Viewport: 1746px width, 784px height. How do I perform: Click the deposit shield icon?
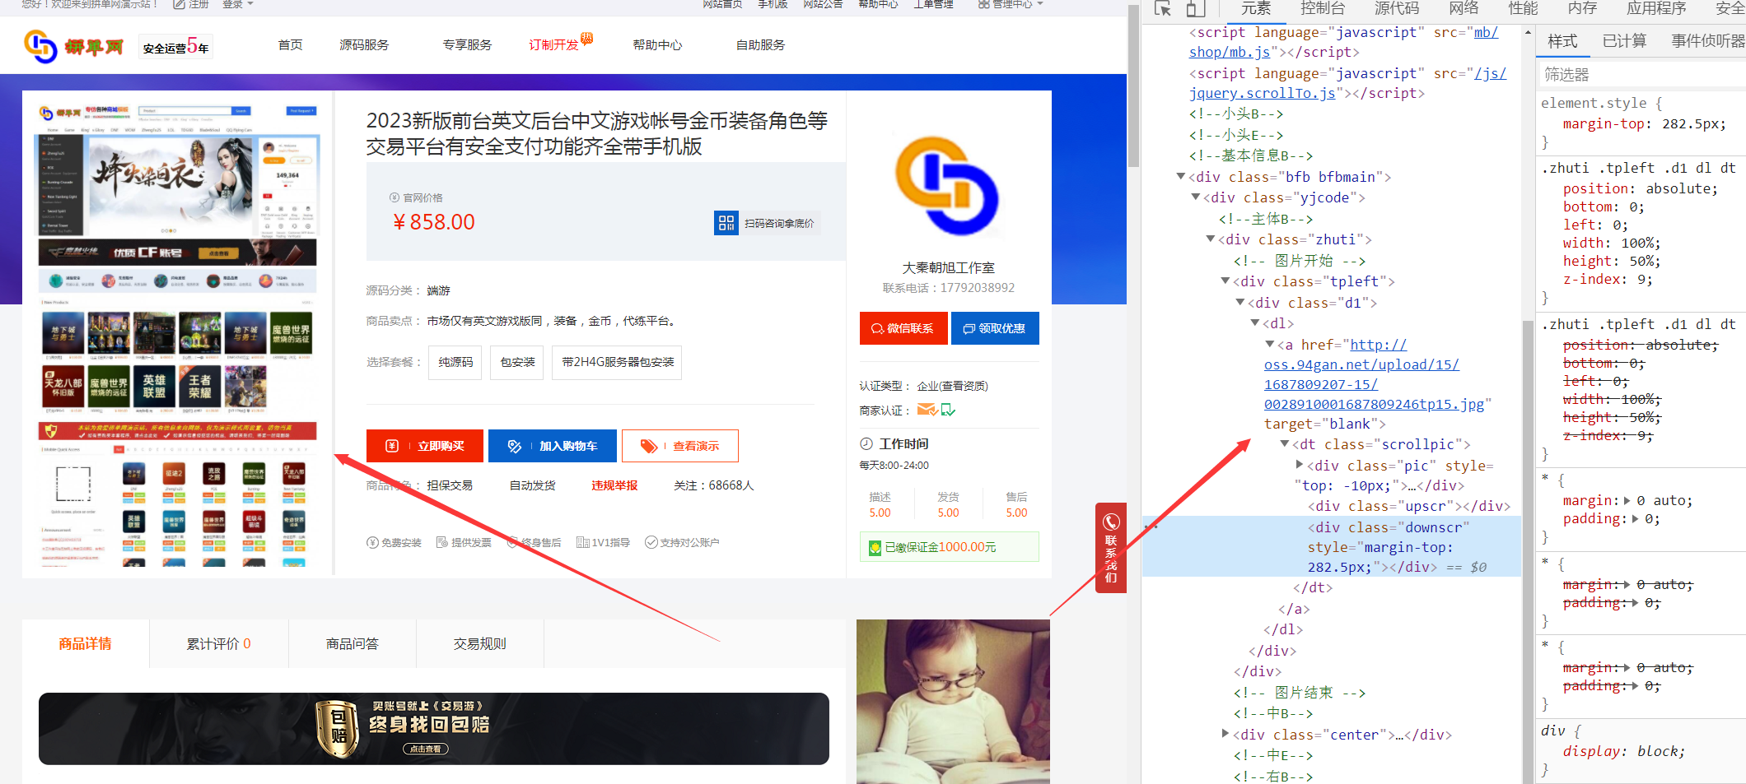point(875,547)
